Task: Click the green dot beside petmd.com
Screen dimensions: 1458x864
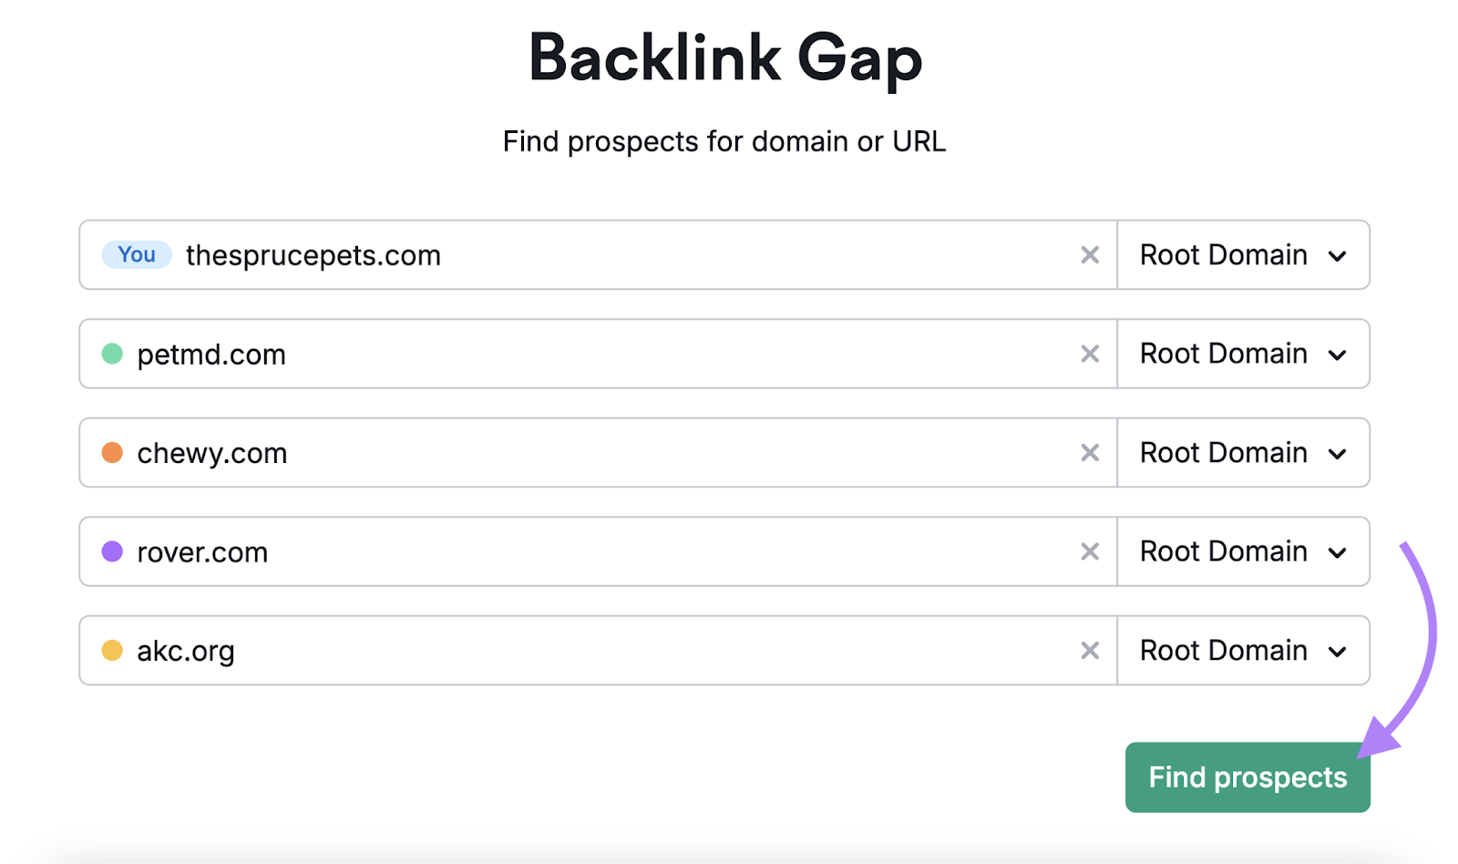Action: tap(112, 354)
